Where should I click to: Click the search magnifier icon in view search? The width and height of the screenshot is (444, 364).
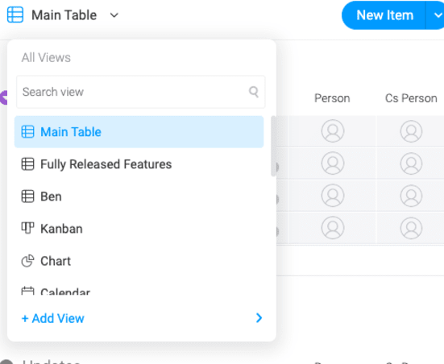(254, 92)
